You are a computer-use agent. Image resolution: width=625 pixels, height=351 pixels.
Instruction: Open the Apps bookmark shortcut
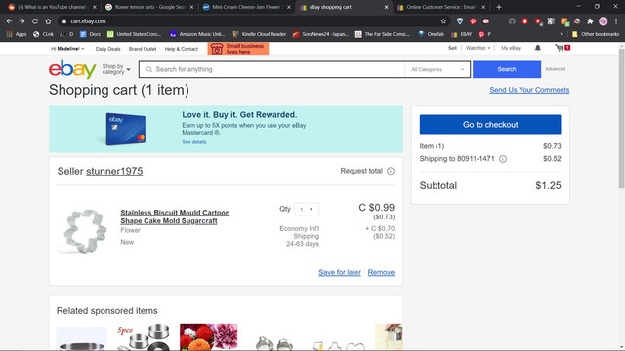tap(17, 34)
